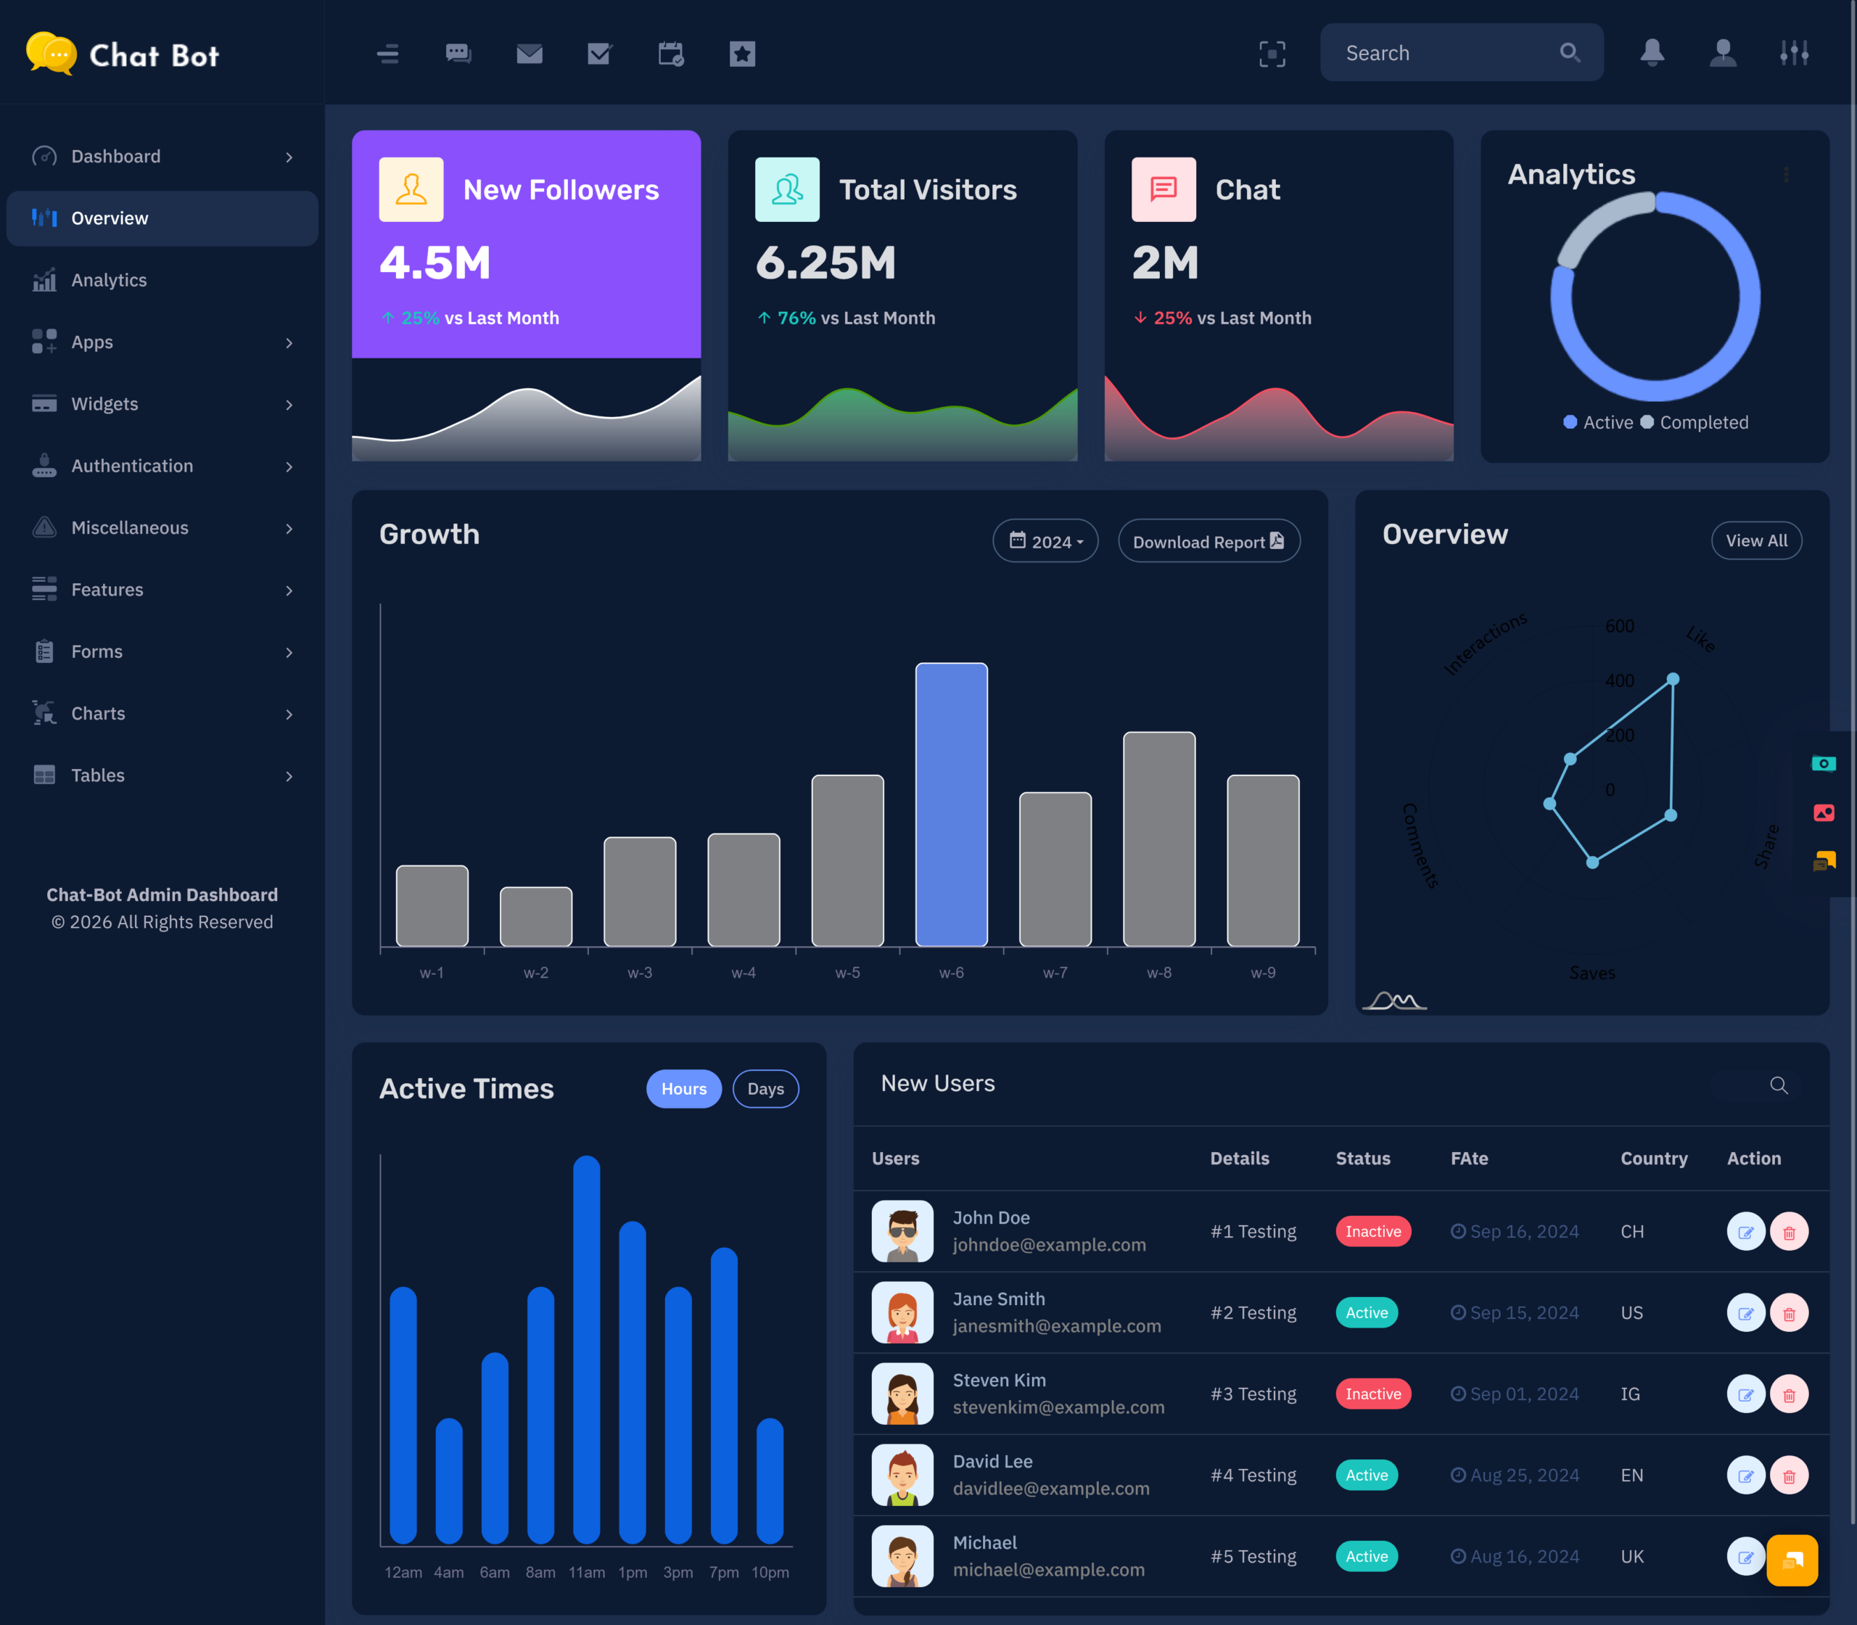Viewport: 1857px width, 1625px height.
Task: Click email davidlee@example.com
Action: point(1051,1489)
